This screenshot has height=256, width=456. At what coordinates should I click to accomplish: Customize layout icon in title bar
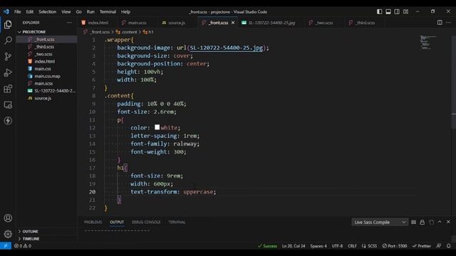(x=405, y=11)
